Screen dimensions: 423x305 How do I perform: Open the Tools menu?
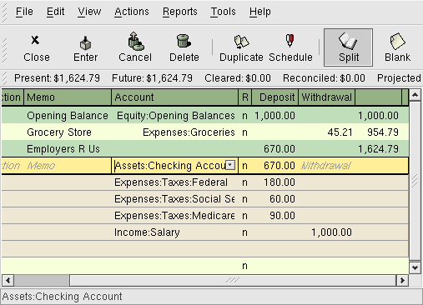tap(223, 12)
